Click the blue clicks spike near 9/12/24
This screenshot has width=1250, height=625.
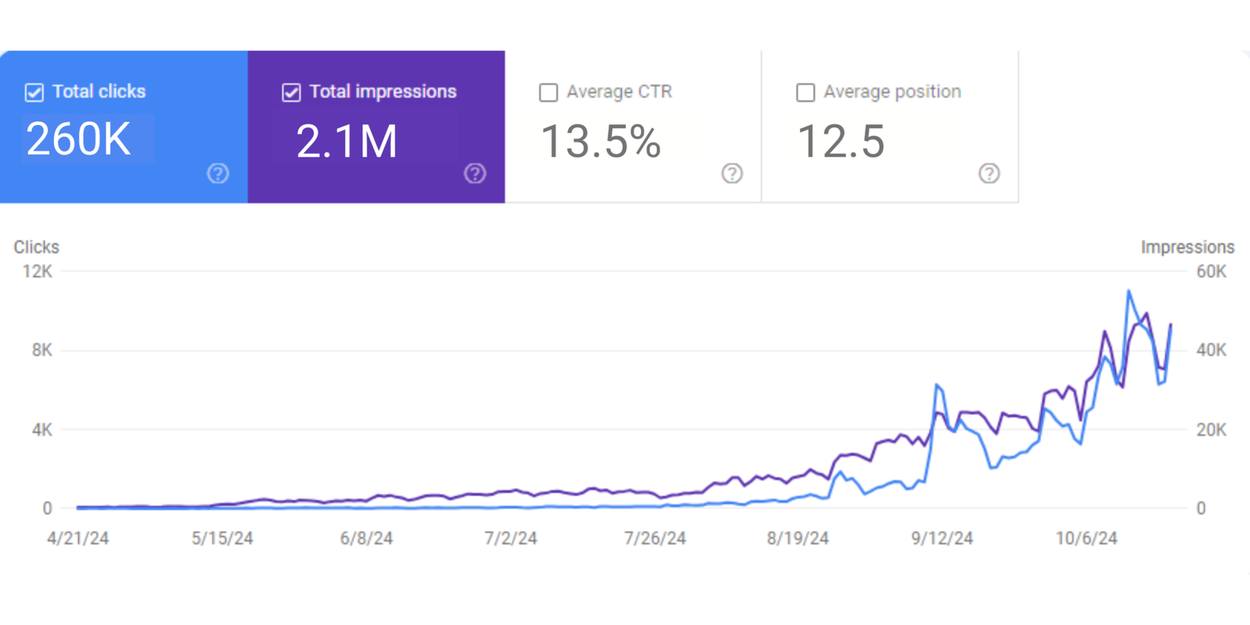point(937,385)
